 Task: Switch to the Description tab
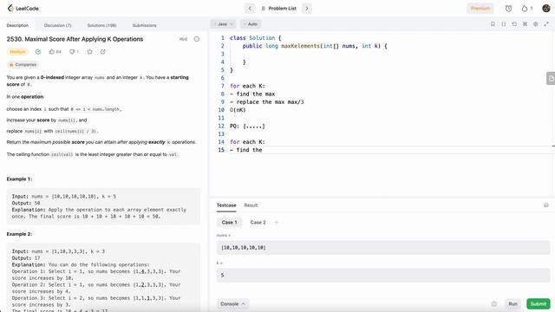[17, 25]
